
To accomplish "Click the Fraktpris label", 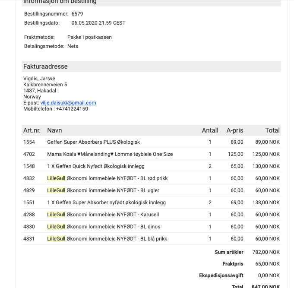I will pos(233,264).
